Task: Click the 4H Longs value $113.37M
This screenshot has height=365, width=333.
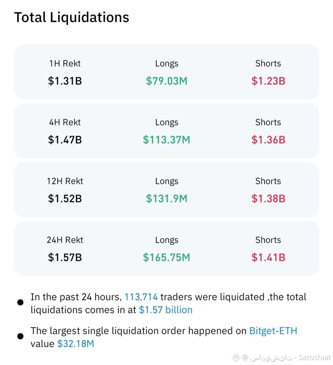Action: click(x=166, y=140)
